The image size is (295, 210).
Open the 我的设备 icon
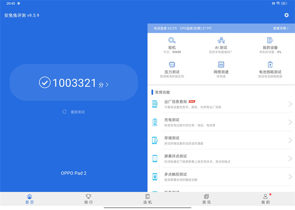(x=270, y=40)
